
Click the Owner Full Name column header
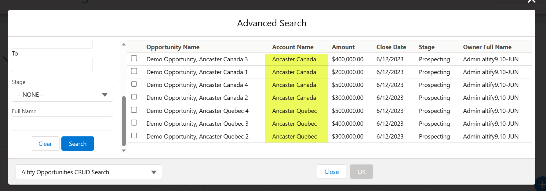487,47
